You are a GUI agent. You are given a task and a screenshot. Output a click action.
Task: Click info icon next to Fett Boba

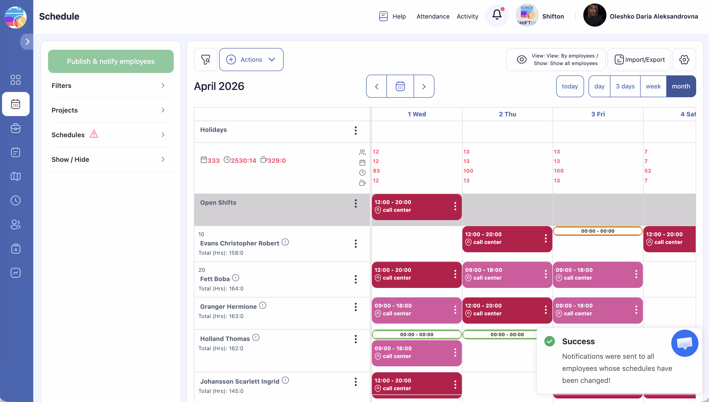pyautogui.click(x=236, y=278)
